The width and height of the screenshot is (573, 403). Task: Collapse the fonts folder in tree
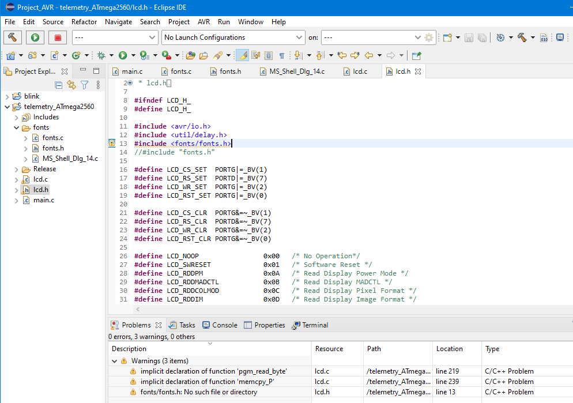(x=17, y=127)
